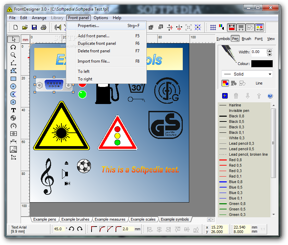Switch to the Example pens sheet tab

click(x=45, y=219)
